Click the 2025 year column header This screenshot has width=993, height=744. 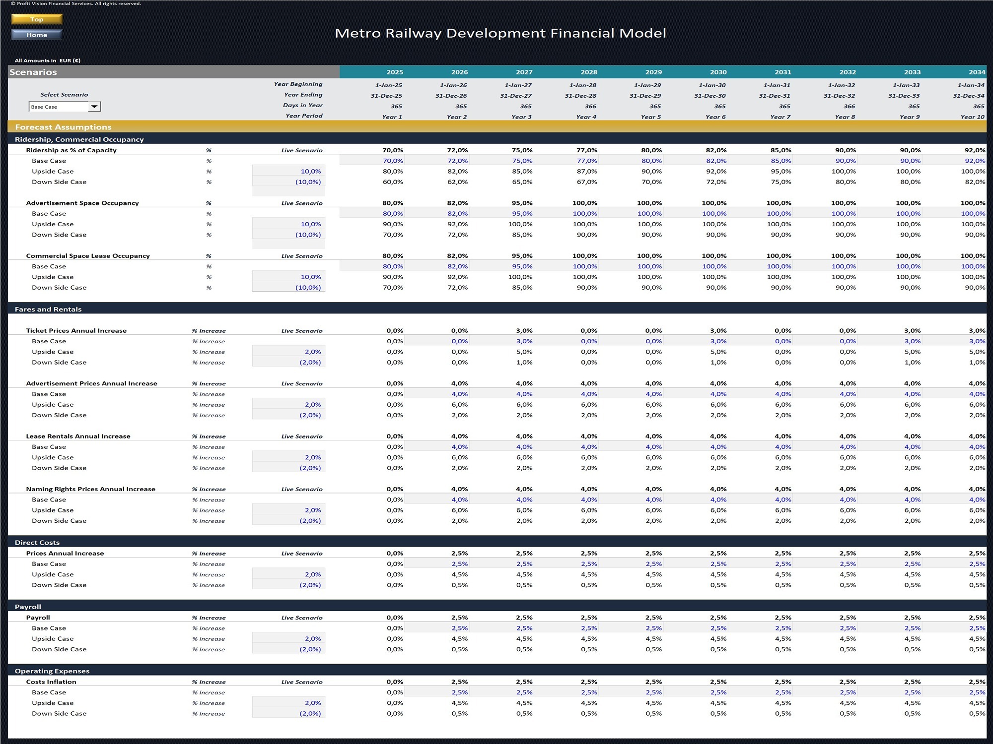[x=395, y=72]
